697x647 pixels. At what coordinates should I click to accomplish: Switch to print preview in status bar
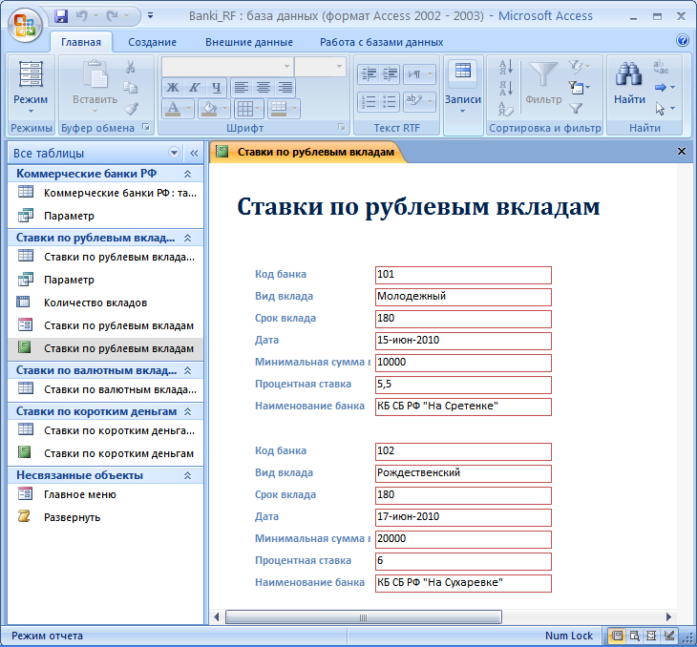pos(634,636)
